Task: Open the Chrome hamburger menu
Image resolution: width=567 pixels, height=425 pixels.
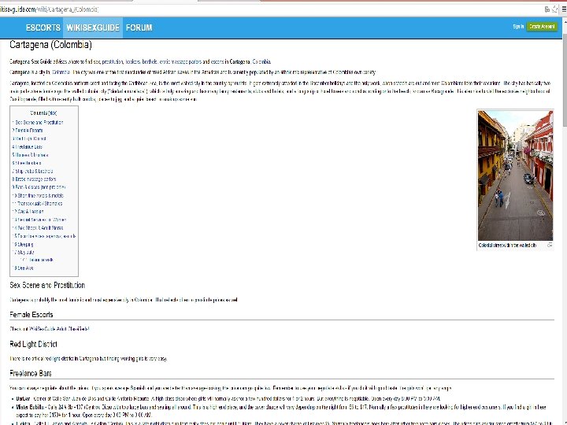Action: [x=564, y=9]
